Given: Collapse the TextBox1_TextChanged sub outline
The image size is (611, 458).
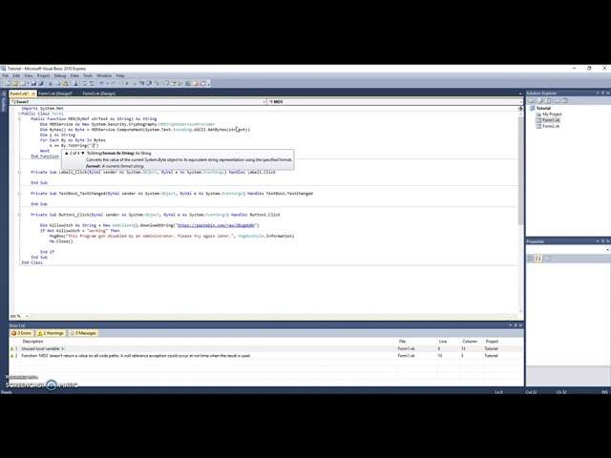Looking at the screenshot, I should click(19, 193).
